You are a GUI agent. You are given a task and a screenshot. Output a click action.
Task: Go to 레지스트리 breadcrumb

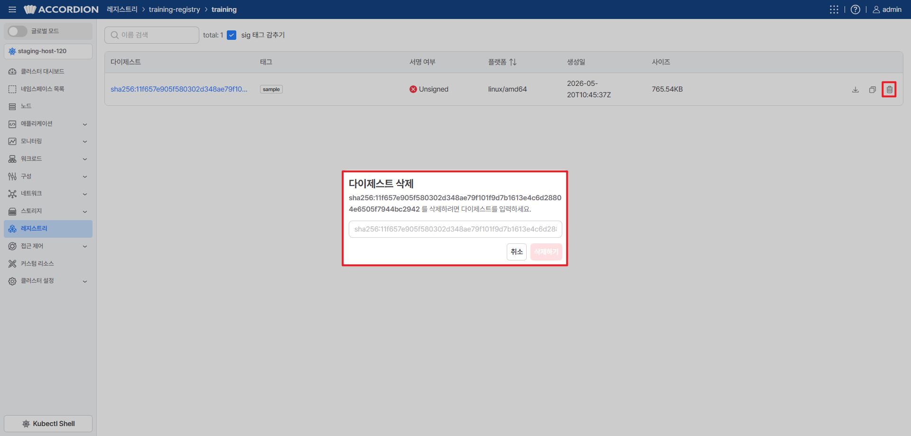[x=122, y=9]
